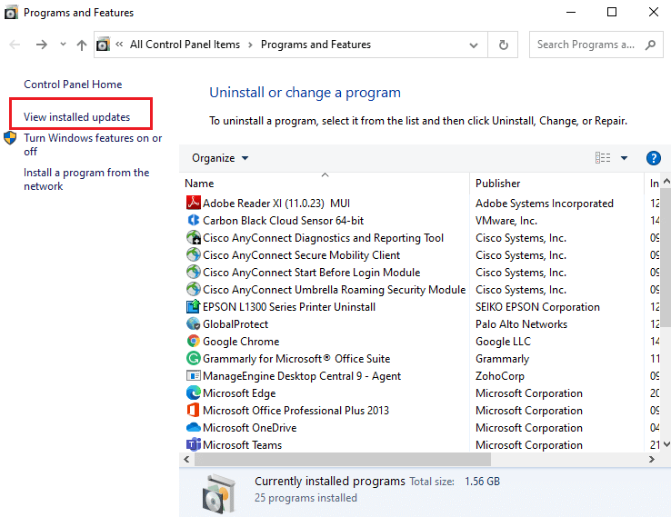Click the Search Programs input field
This screenshot has width=671, height=517.
[586, 45]
